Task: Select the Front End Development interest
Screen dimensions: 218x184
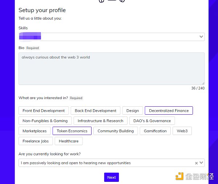Action: click(44, 111)
